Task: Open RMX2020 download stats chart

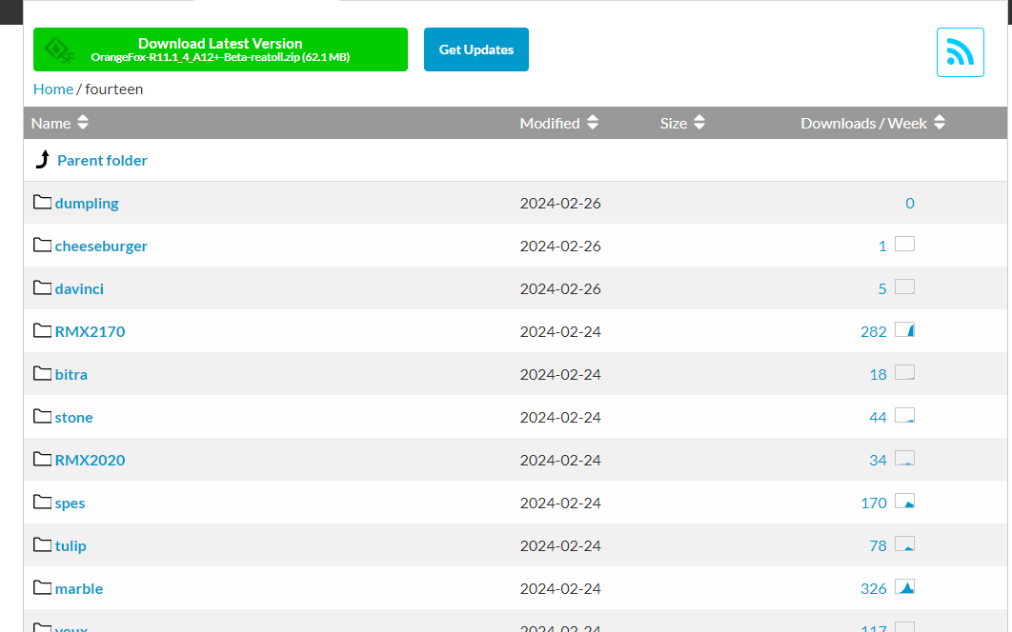Action: point(904,458)
